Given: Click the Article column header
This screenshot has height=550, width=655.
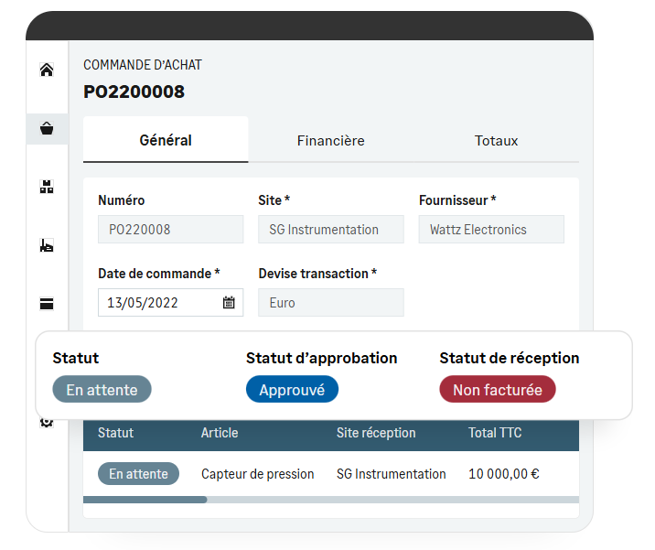Looking at the screenshot, I should [220, 433].
